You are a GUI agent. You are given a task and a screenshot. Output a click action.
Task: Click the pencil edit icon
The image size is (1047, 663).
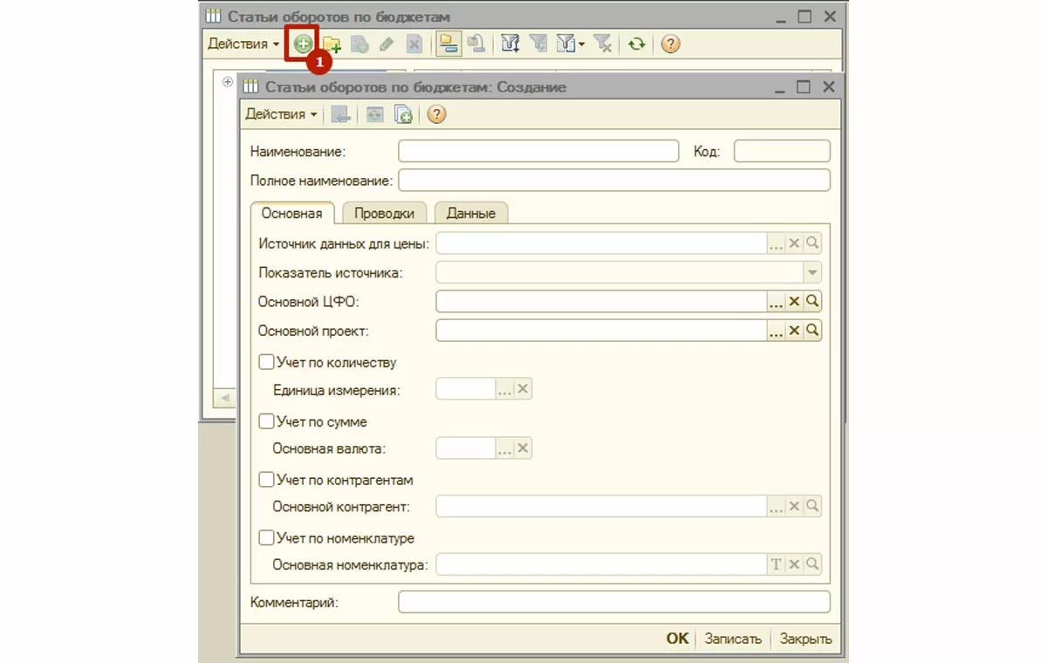pyautogui.click(x=387, y=44)
